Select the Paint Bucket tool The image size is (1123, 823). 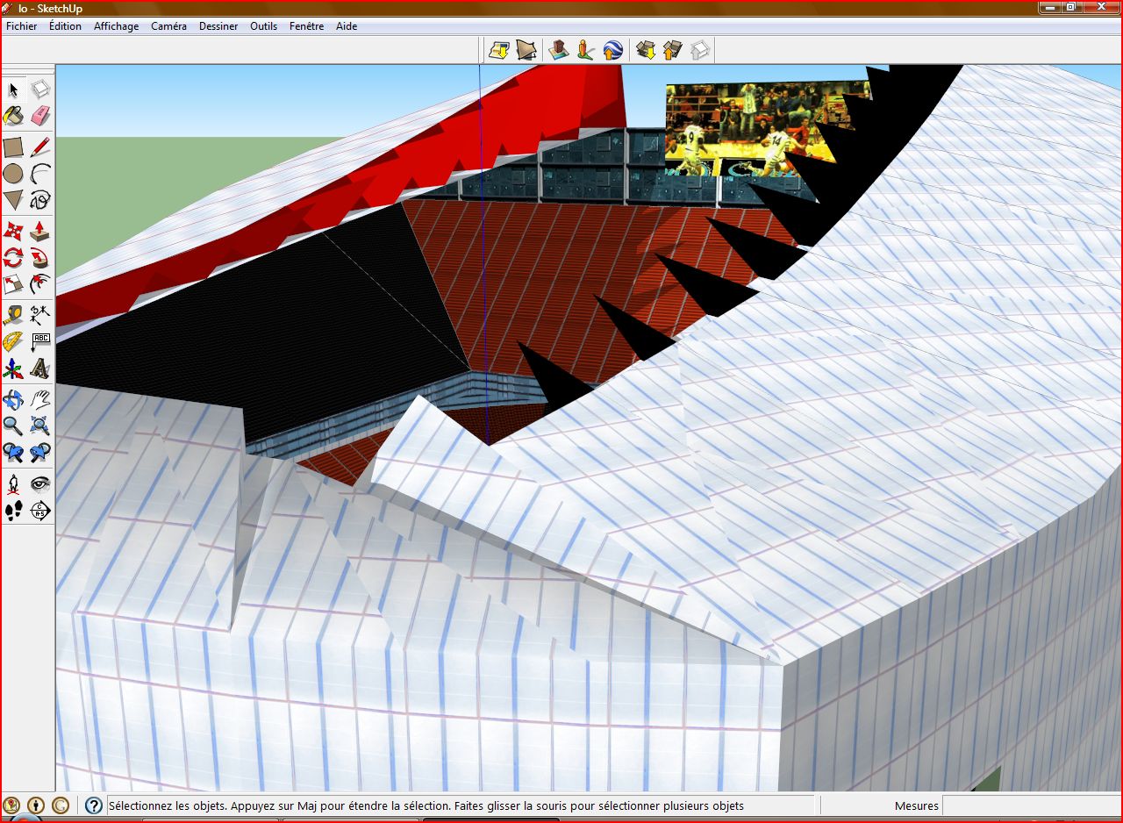(x=13, y=116)
